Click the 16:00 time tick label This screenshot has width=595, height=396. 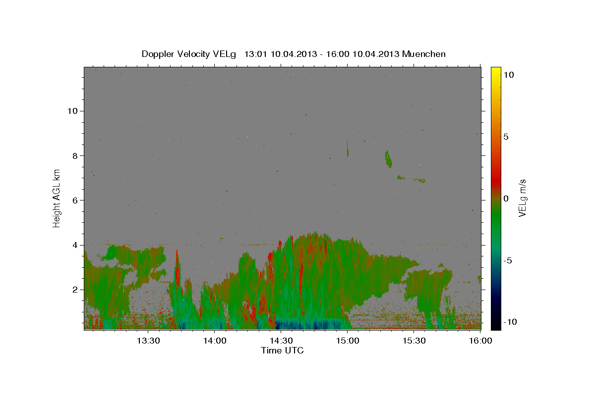point(481,341)
